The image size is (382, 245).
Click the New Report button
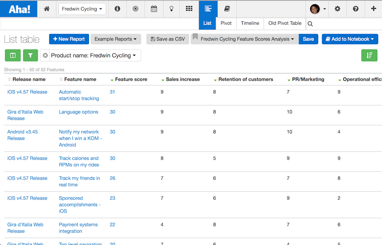click(x=69, y=39)
